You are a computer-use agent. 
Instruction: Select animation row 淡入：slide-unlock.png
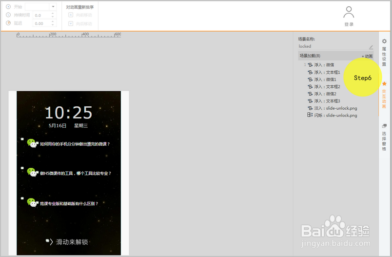click(332, 108)
